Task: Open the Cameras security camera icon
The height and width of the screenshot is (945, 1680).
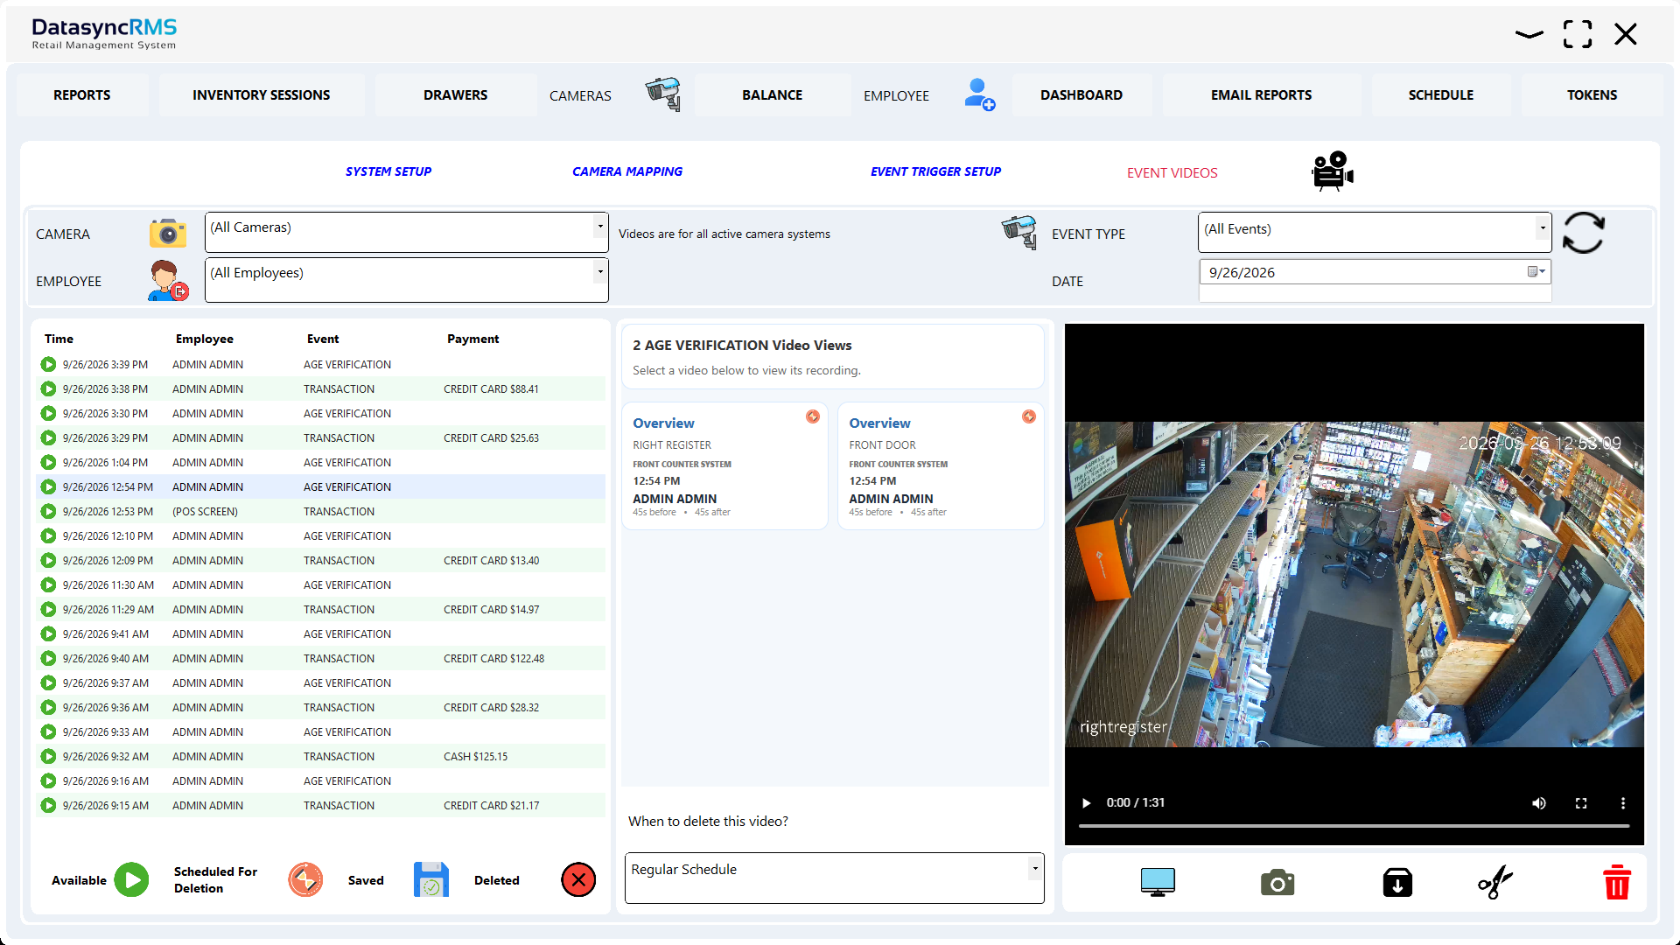Action: (663, 94)
